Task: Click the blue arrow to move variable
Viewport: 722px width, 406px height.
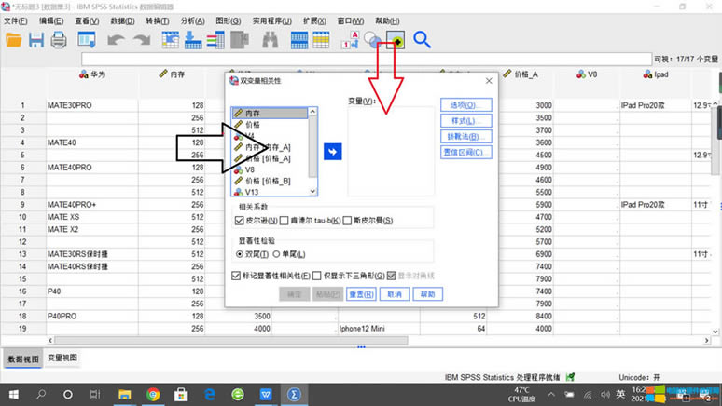Action: point(333,151)
